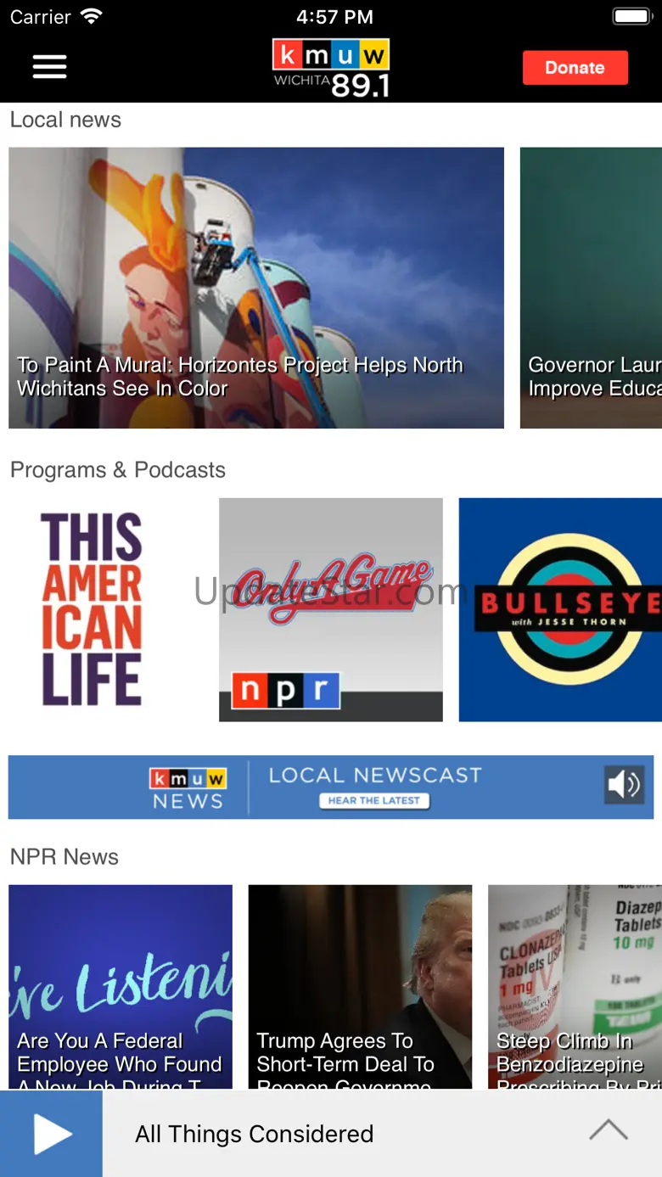Open the Horizontes Project mural article
662x1177 pixels.
[256, 288]
